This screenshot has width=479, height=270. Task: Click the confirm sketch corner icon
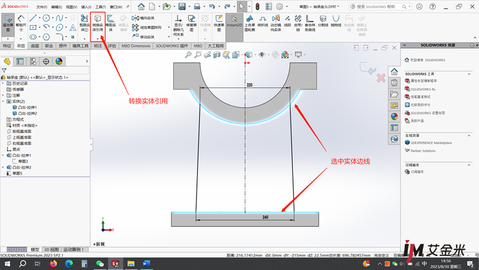[x=368, y=68]
